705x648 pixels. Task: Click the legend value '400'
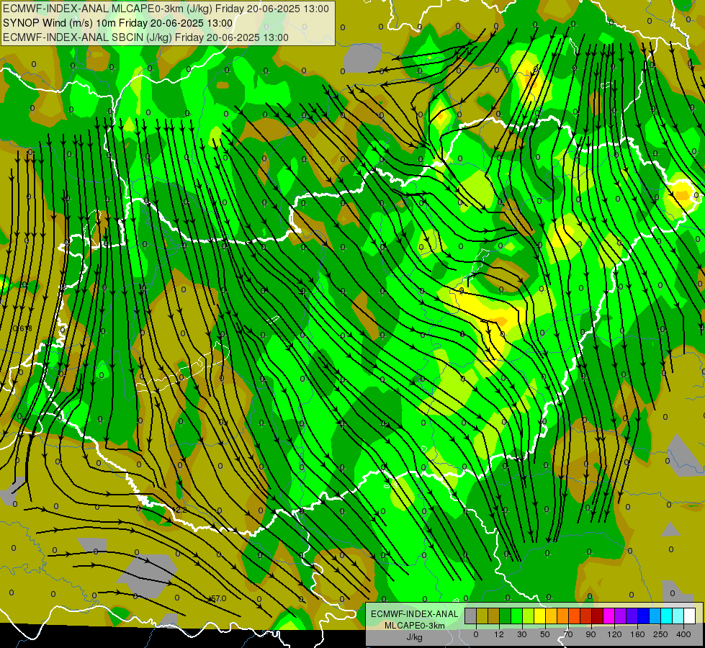(x=683, y=634)
